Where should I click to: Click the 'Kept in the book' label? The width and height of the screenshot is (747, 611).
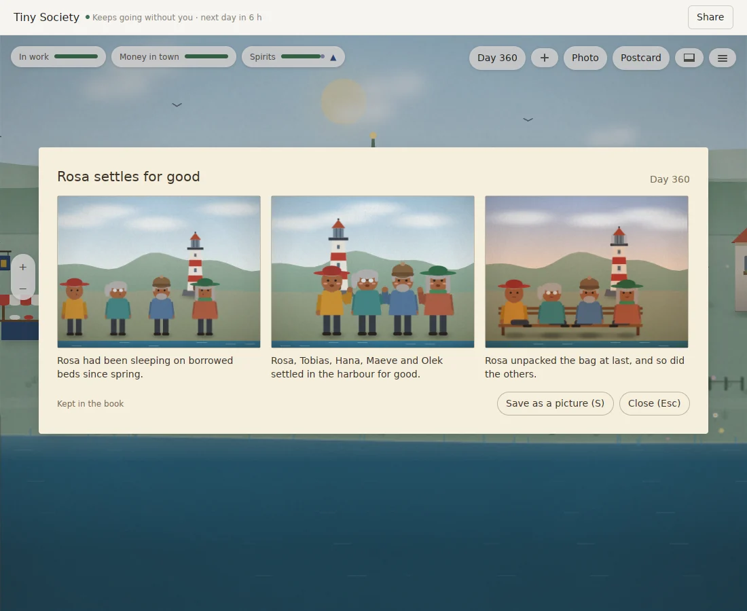[90, 404]
